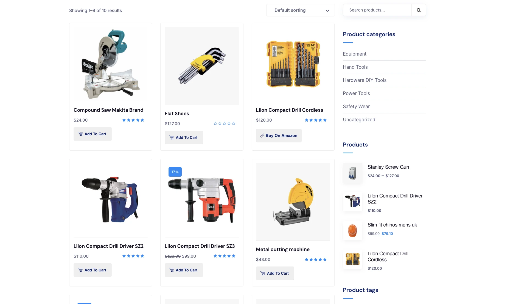
Task: Open Slim fit chinos helmet thumbnail
Action: point(352,230)
